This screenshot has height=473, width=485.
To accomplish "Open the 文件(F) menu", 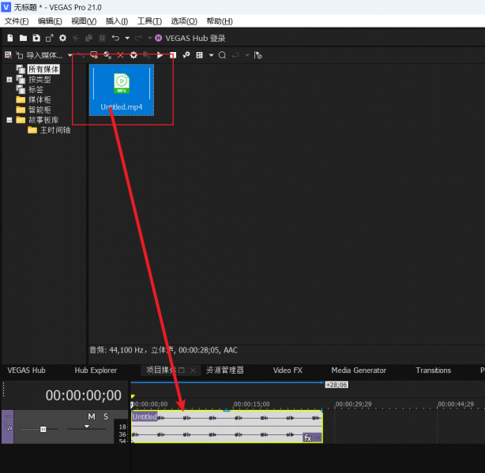I will click(17, 21).
